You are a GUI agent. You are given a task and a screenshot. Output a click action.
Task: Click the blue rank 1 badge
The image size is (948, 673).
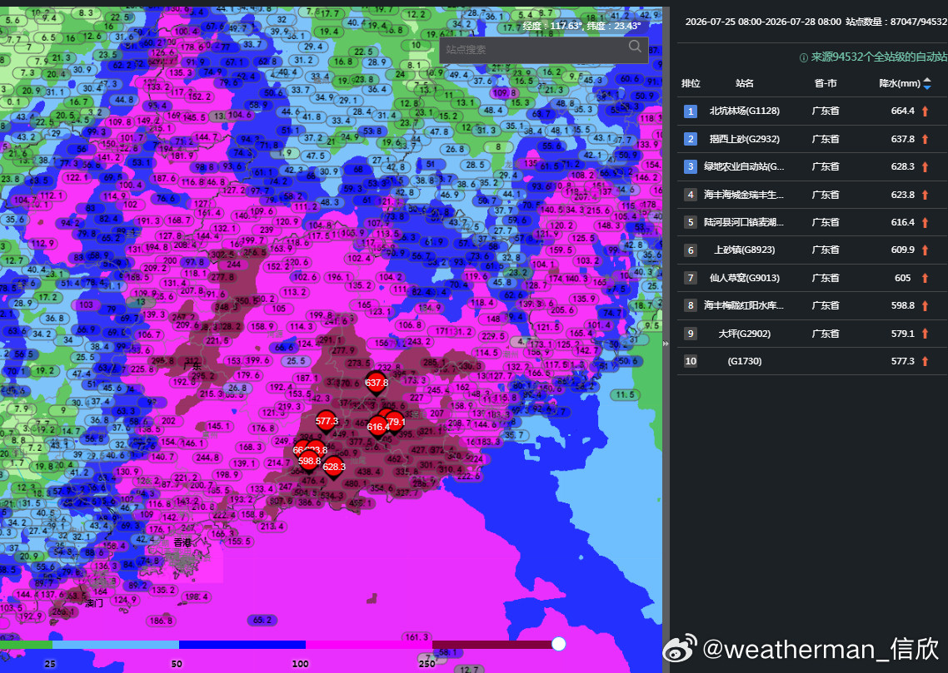(691, 111)
